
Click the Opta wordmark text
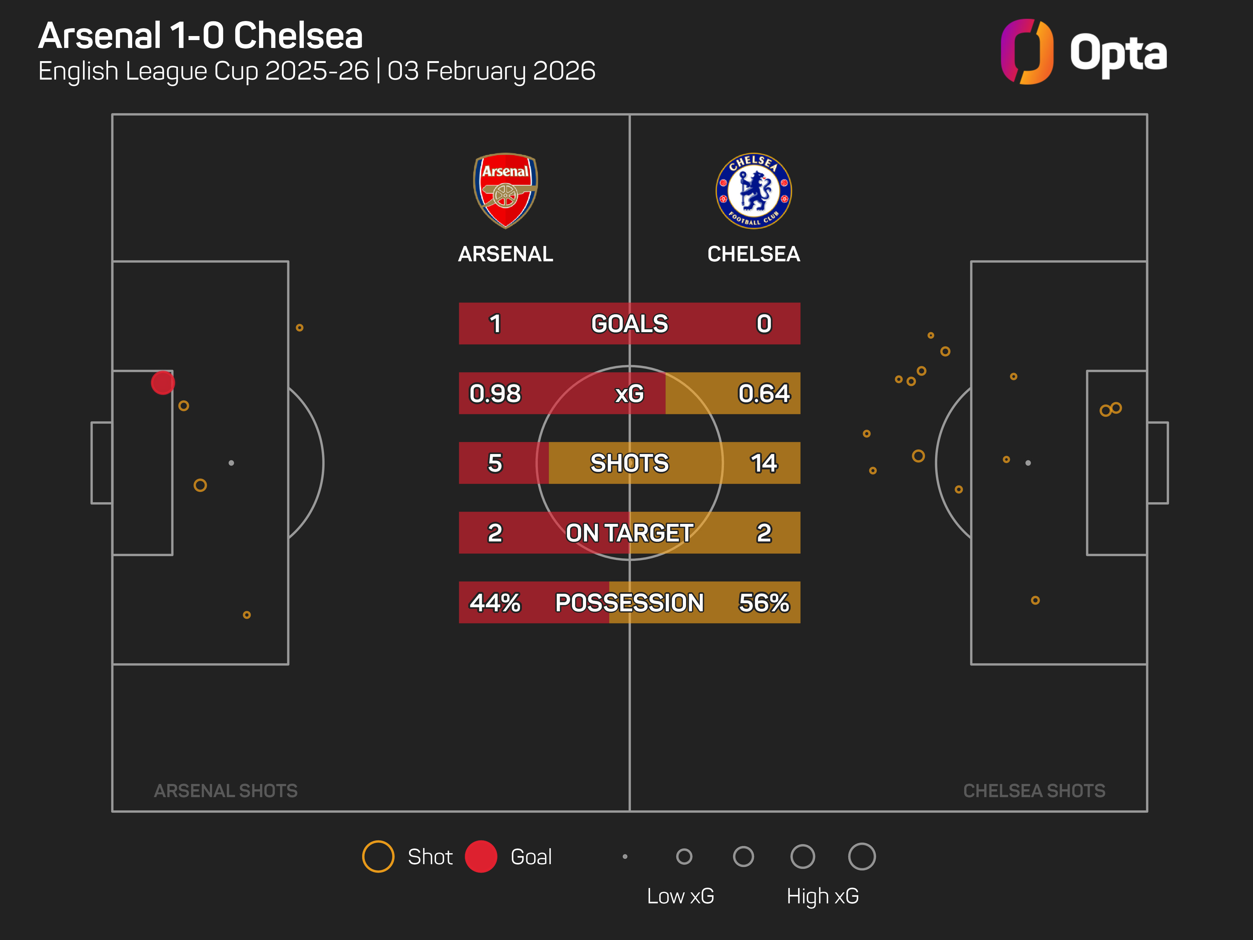pyautogui.click(x=1118, y=54)
